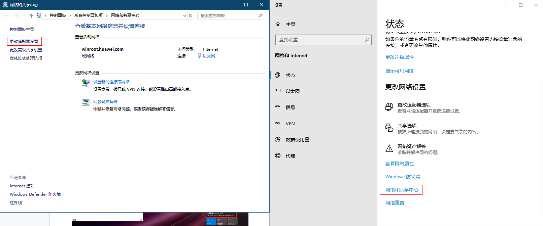Click the 代理 globe icon
543x226 pixels.
tap(278, 156)
